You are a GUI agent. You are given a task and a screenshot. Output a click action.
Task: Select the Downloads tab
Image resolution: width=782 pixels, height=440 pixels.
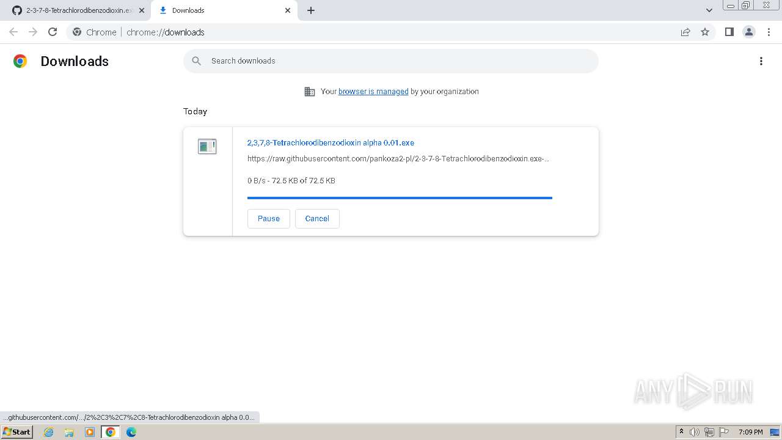(x=224, y=10)
